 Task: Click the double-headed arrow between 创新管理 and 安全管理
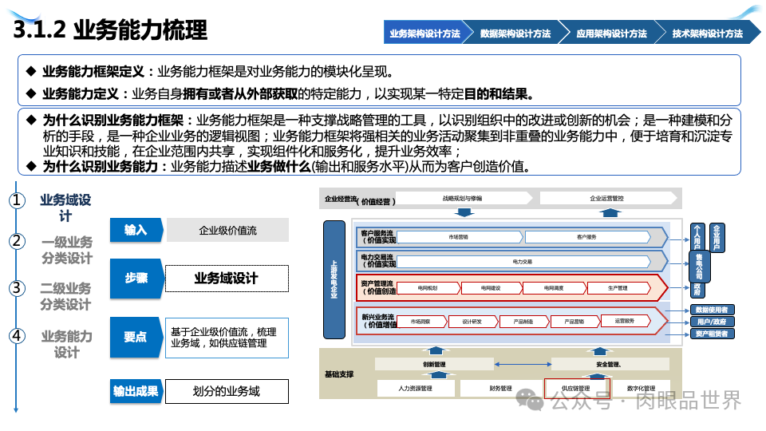point(523,365)
